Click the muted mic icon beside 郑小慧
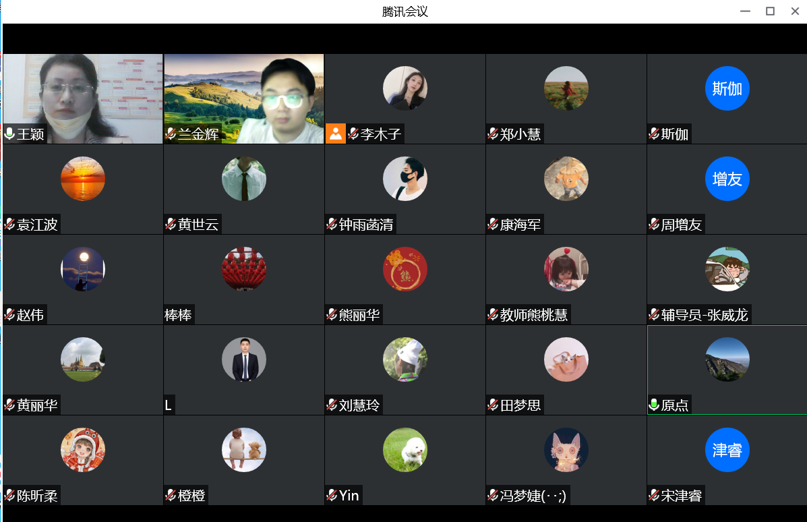 coord(493,134)
